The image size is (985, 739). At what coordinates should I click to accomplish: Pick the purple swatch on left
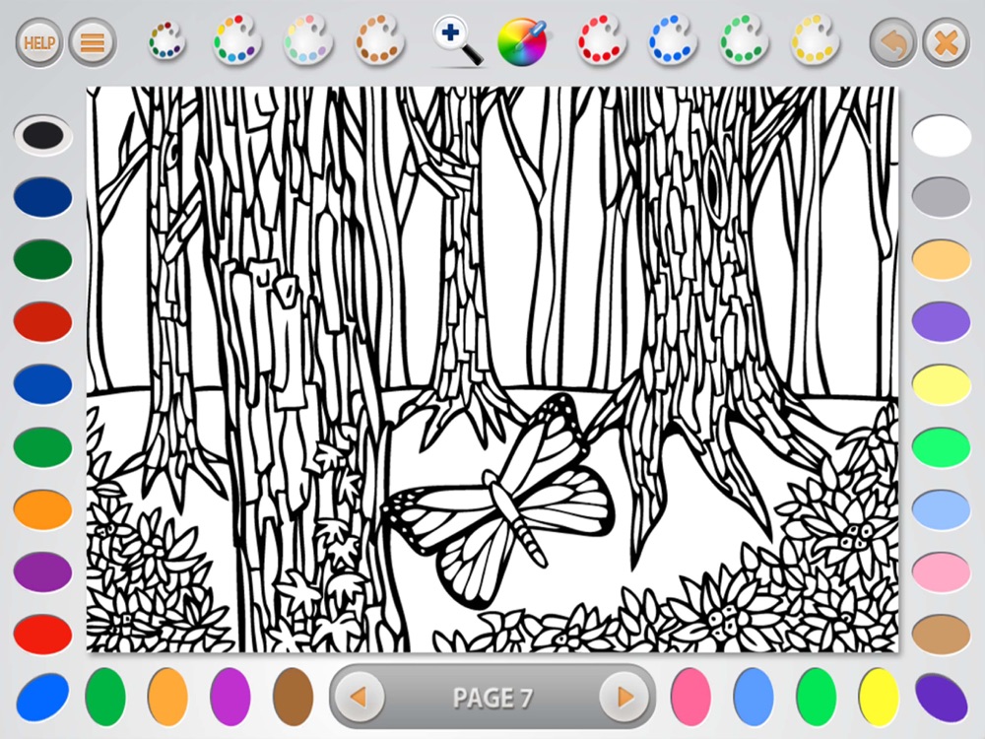pyautogui.click(x=42, y=571)
